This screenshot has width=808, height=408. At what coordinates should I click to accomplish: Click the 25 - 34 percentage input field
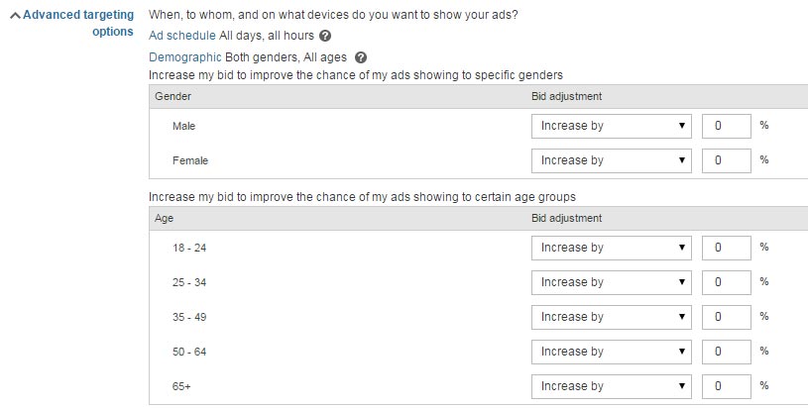click(x=726, y=282)
